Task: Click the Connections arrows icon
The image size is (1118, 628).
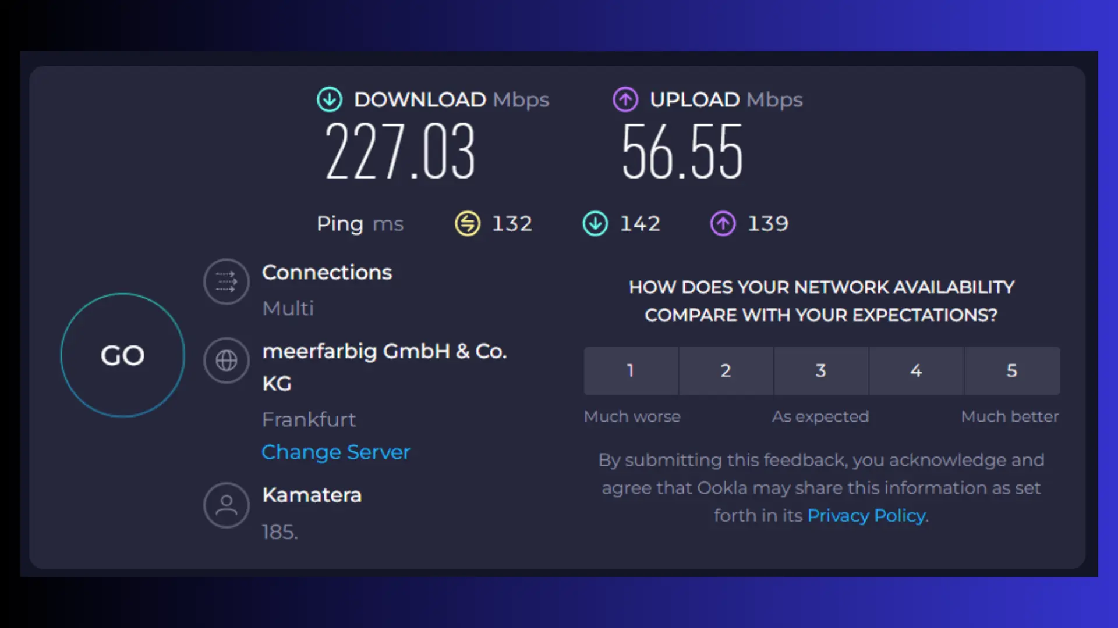Action: point(227,281)
